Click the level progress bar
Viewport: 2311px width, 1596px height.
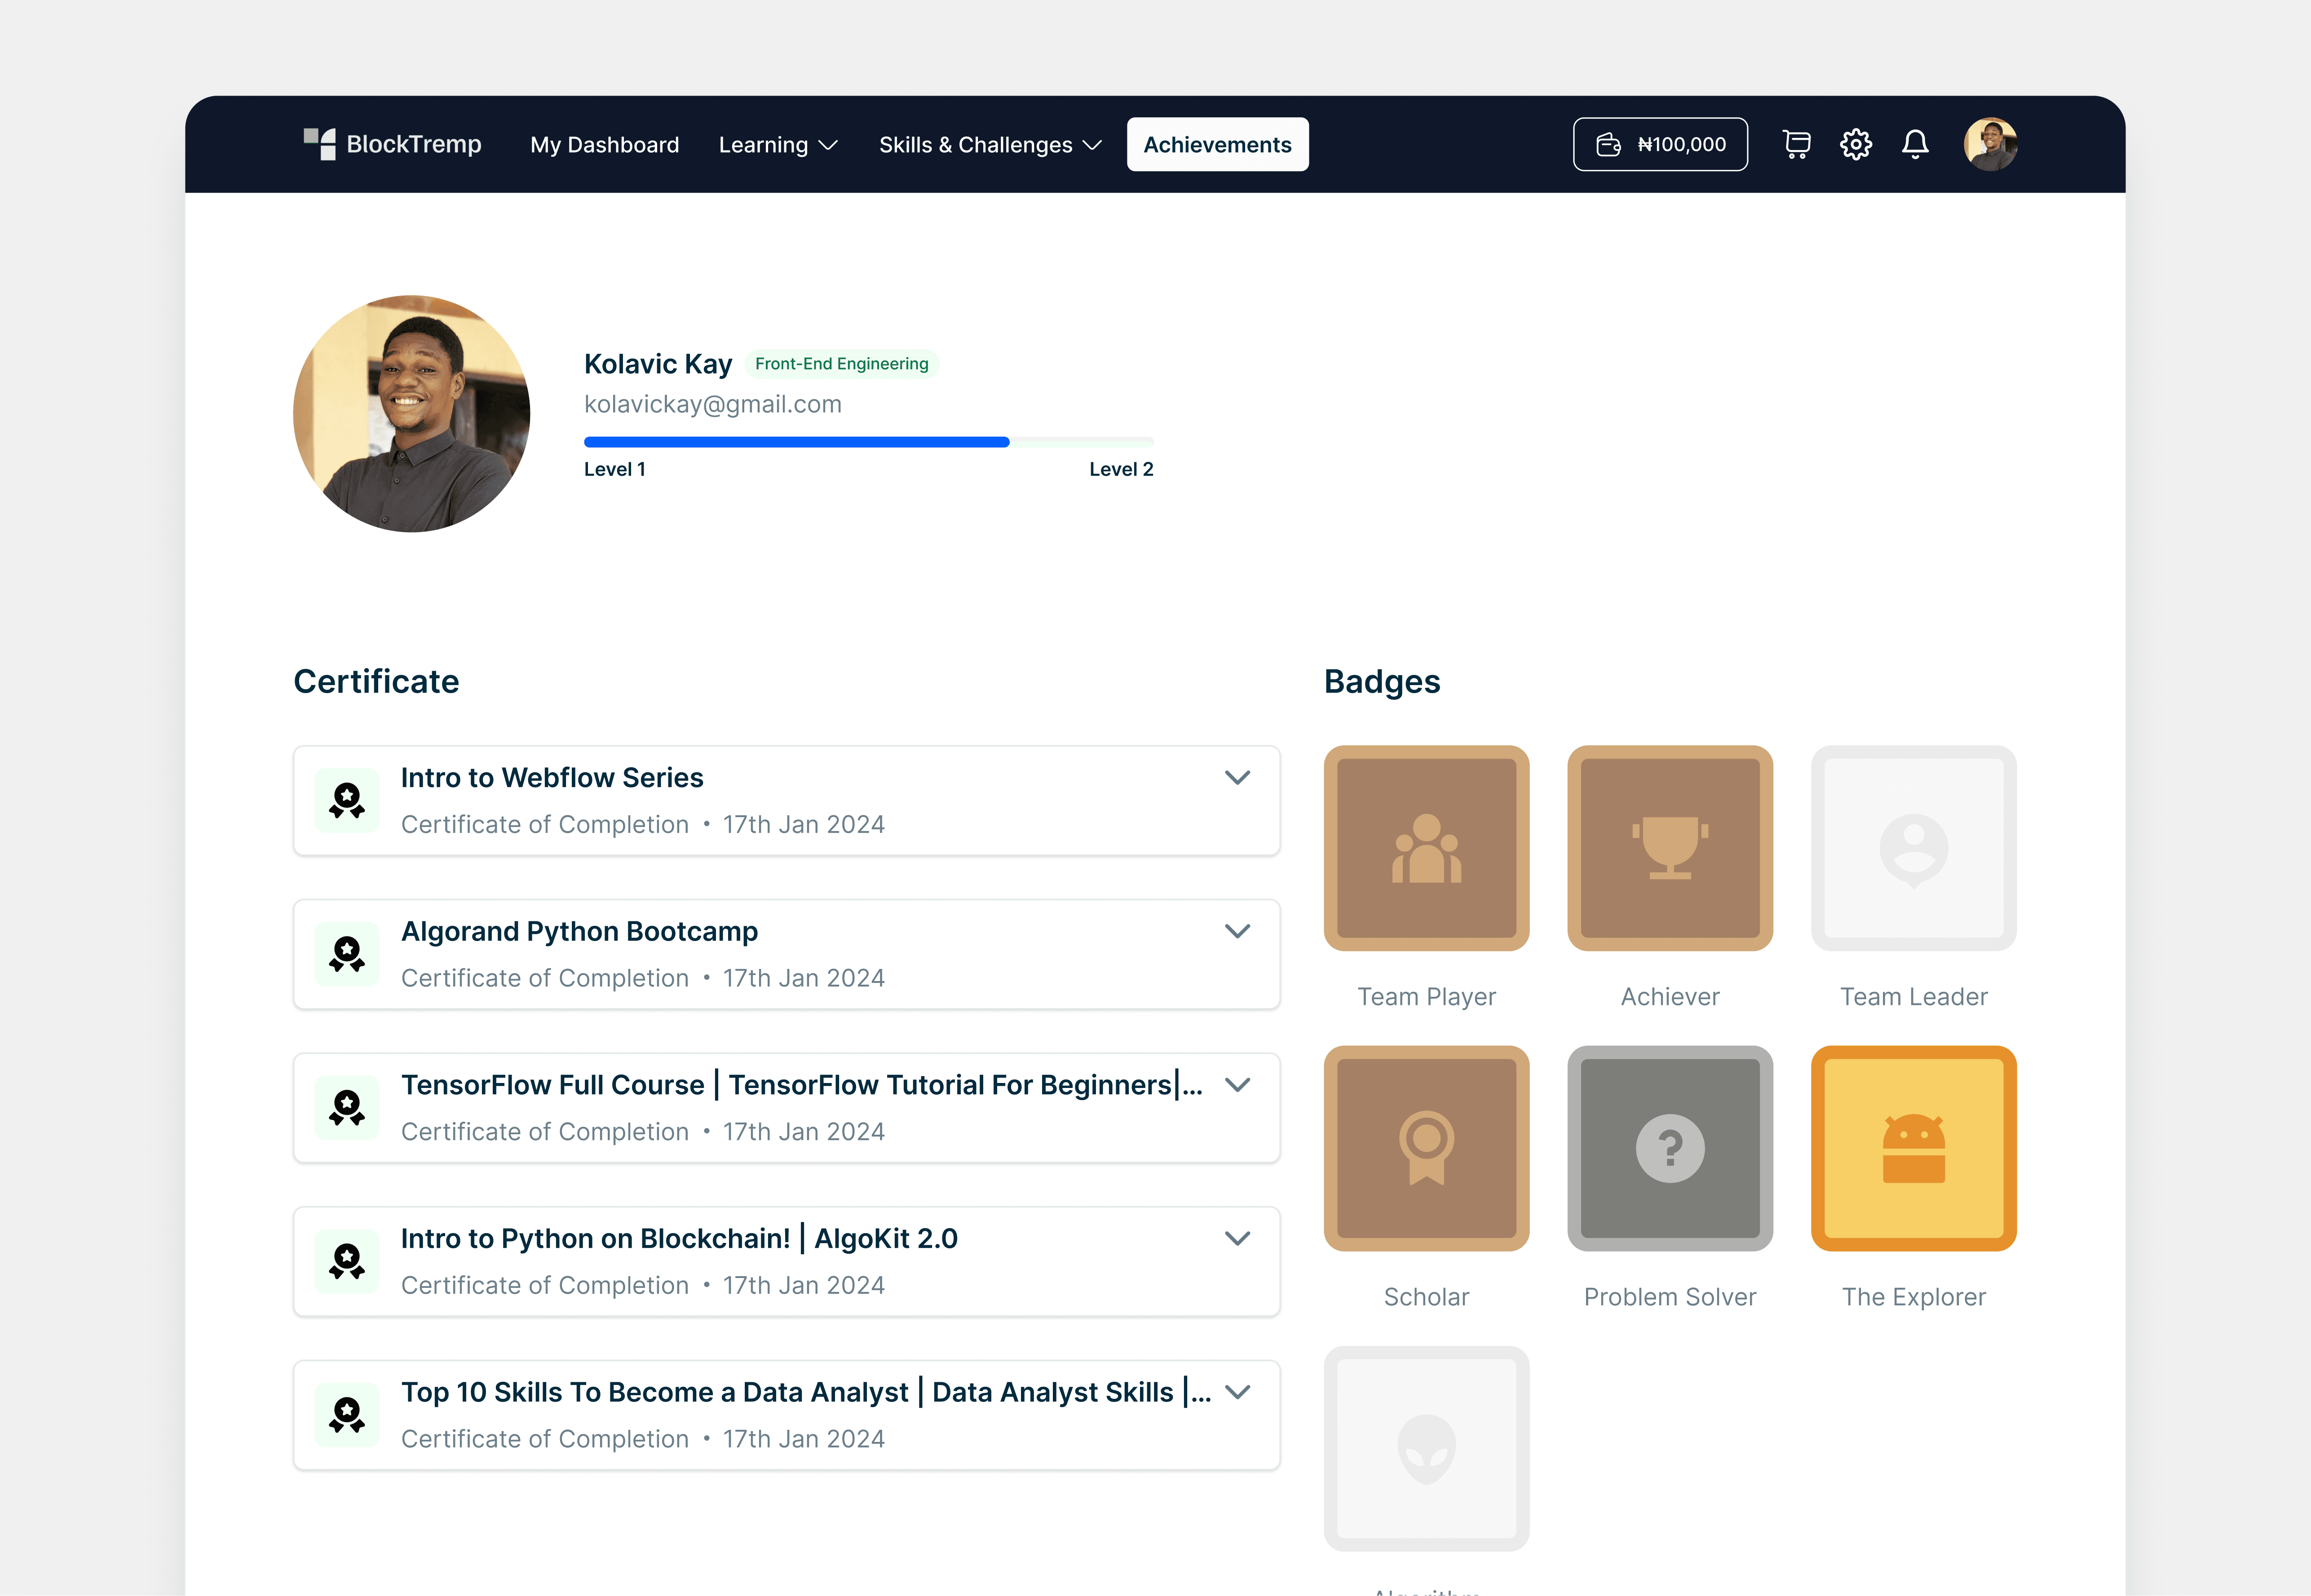pos(868,441)
